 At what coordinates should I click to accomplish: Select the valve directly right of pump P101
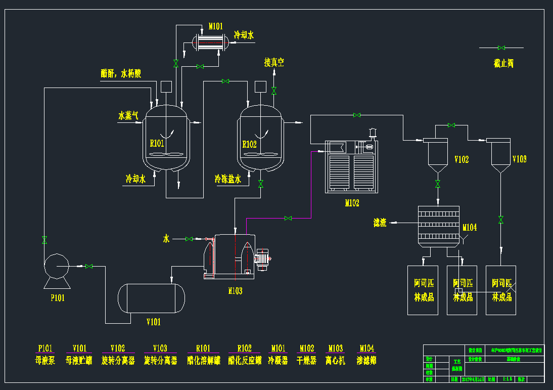tap(89, 266)
